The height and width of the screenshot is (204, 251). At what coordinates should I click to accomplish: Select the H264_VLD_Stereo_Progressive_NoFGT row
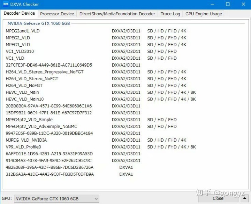(x=45, y=72)
